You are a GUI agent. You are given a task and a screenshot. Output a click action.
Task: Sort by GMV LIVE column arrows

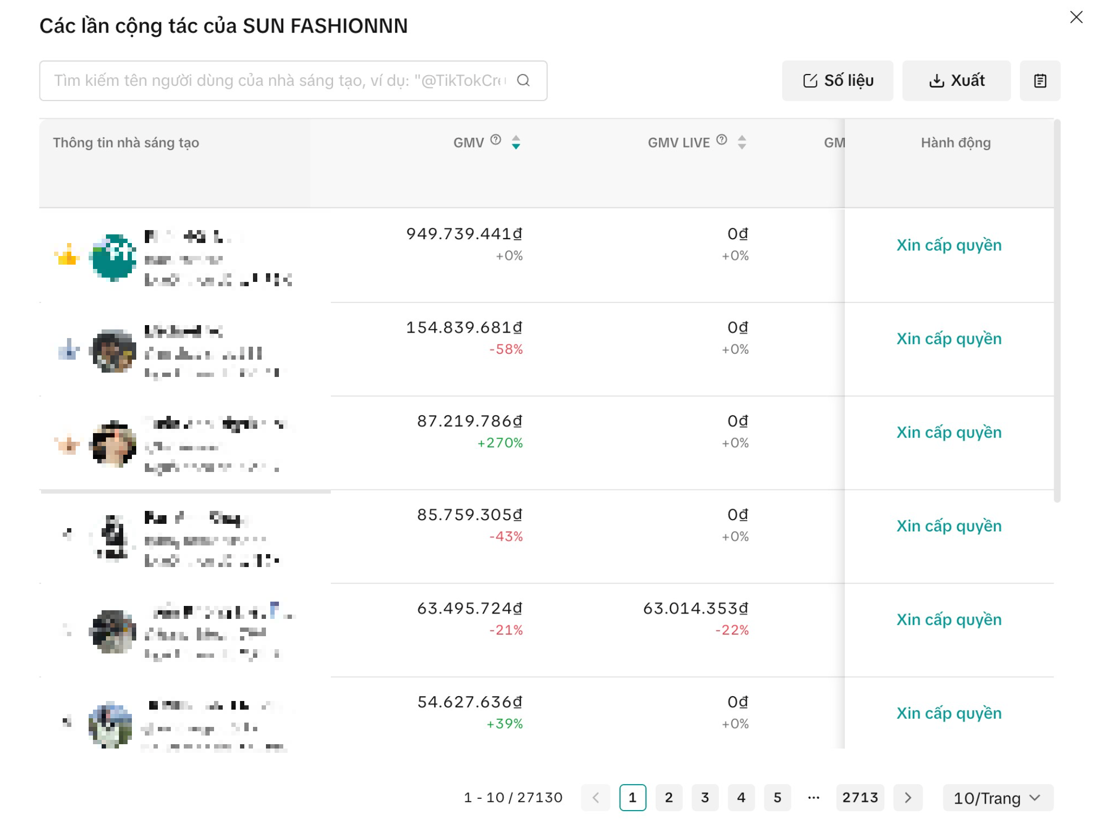click(x=742, y=143)
